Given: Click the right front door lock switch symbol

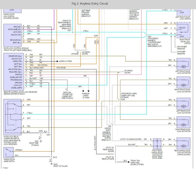Looking at the screenshot, I should pyautogui.click(x=183, y=30).
